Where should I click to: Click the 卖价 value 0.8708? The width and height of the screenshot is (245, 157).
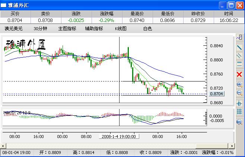click(45, 20)
